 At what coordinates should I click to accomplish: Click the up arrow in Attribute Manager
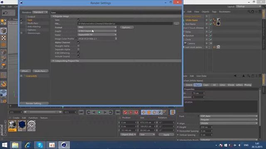click(244, 76)
